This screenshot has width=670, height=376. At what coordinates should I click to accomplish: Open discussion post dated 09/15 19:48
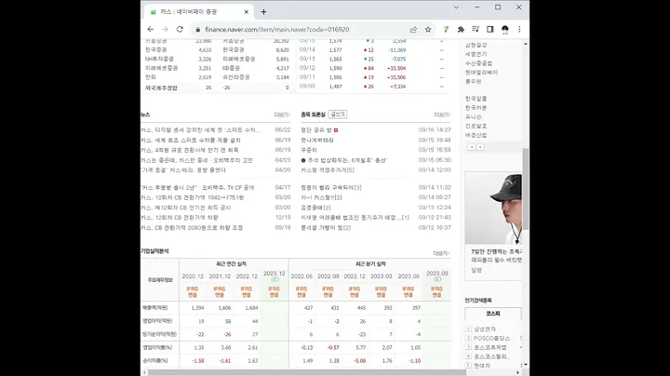click(x=317, y=141)
